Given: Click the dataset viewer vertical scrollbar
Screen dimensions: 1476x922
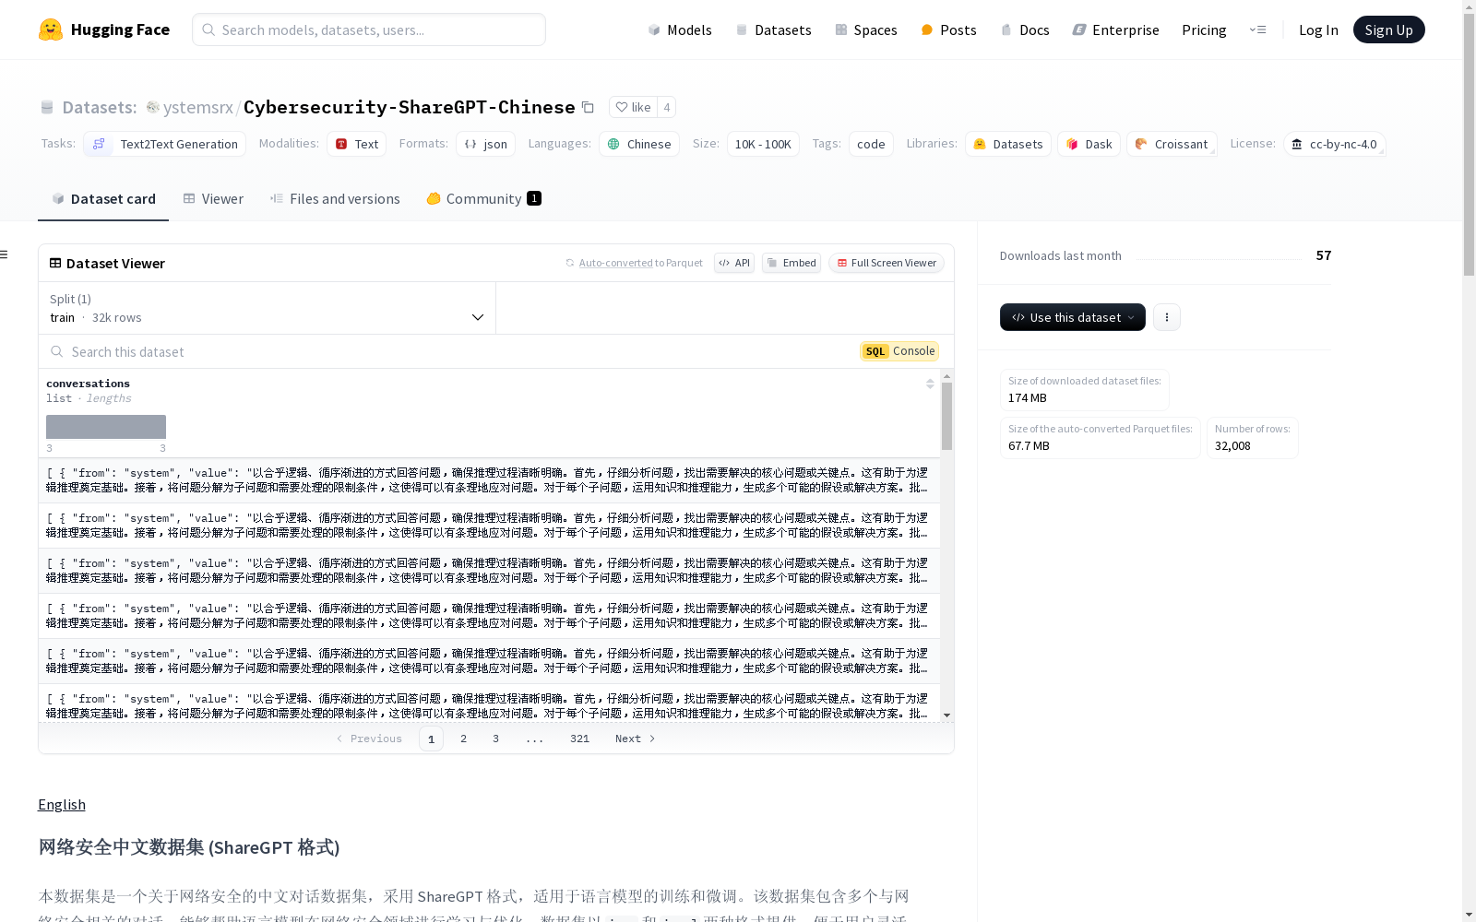Looking at the screenshot, I should (946, 417).
